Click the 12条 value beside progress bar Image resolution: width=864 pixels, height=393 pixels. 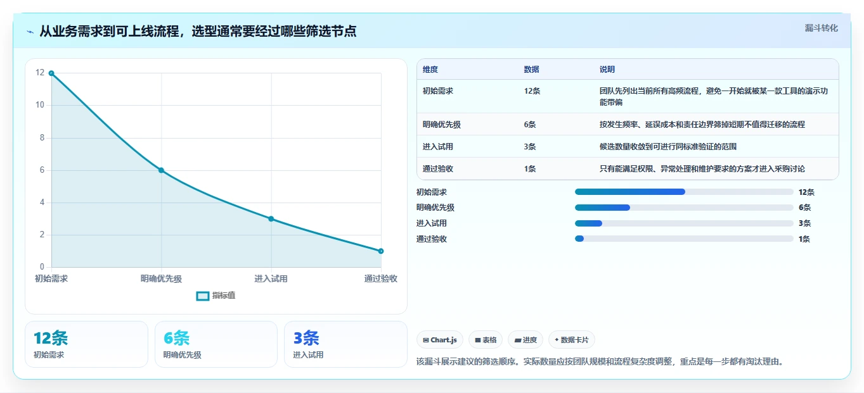point(806,192)
